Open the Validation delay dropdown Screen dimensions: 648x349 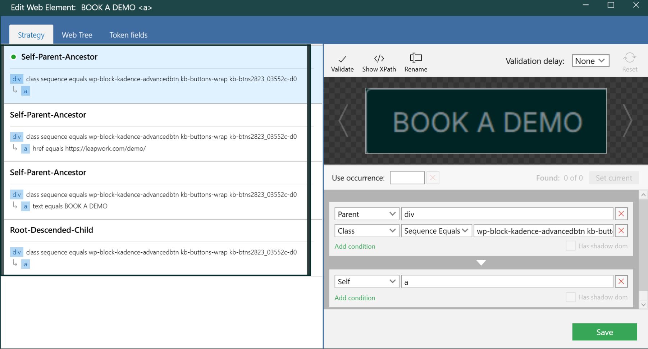(x=590, y=61)
